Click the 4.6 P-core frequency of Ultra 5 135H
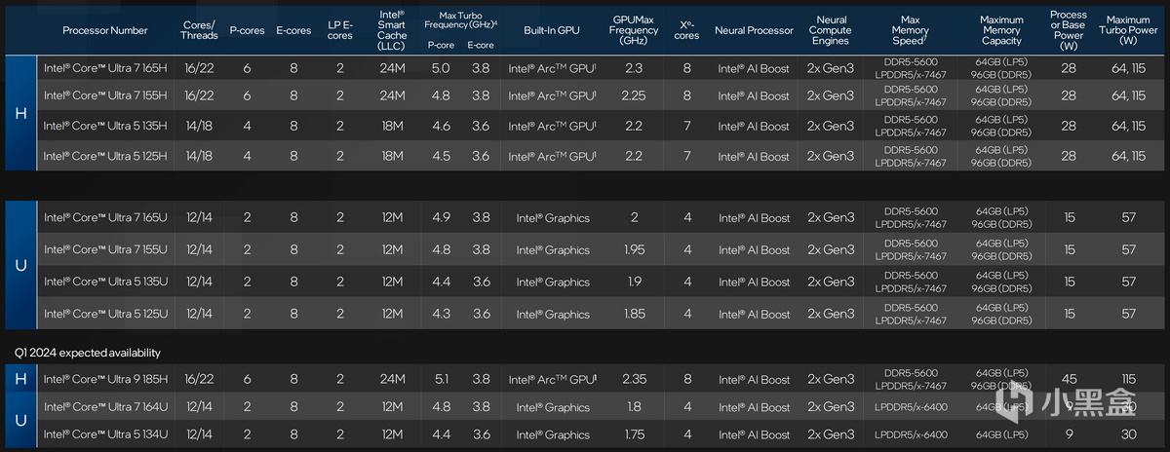 click(x=441, y=127)
